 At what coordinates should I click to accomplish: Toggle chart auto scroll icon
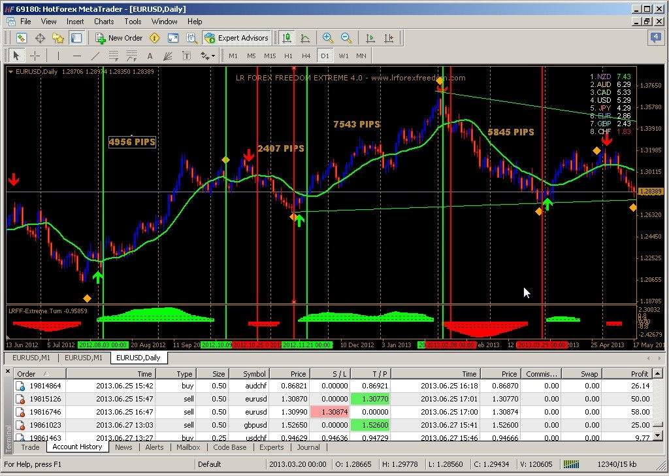(370, 38)
